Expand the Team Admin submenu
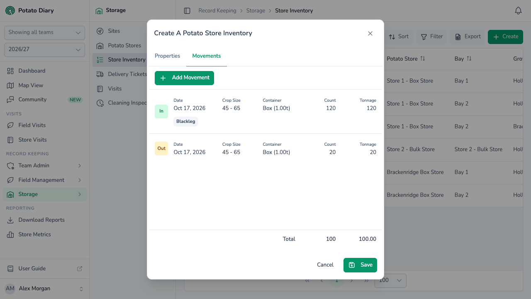This screenshot has width=531, height=299. [80, 166]
